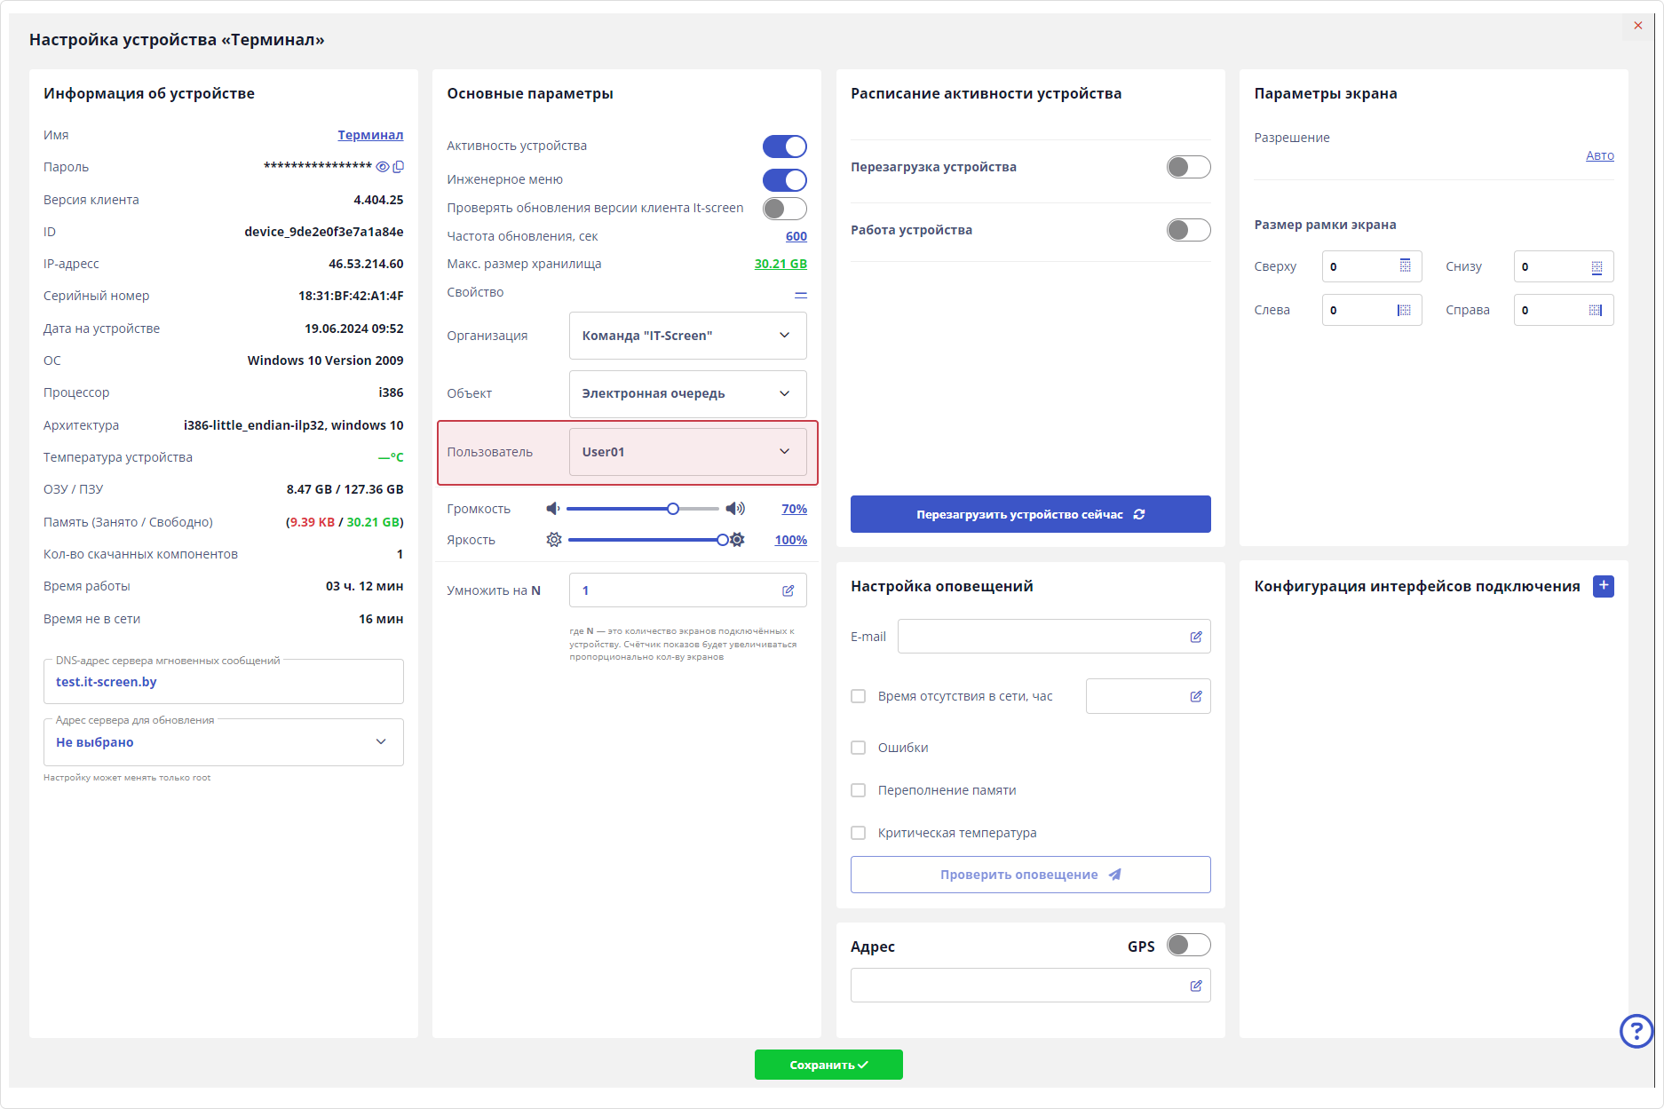Image resolution: width=1664 pixels, height=1109 pixels.
Task: Enable checking It-screen client version updates
Action: coord(785,209)
